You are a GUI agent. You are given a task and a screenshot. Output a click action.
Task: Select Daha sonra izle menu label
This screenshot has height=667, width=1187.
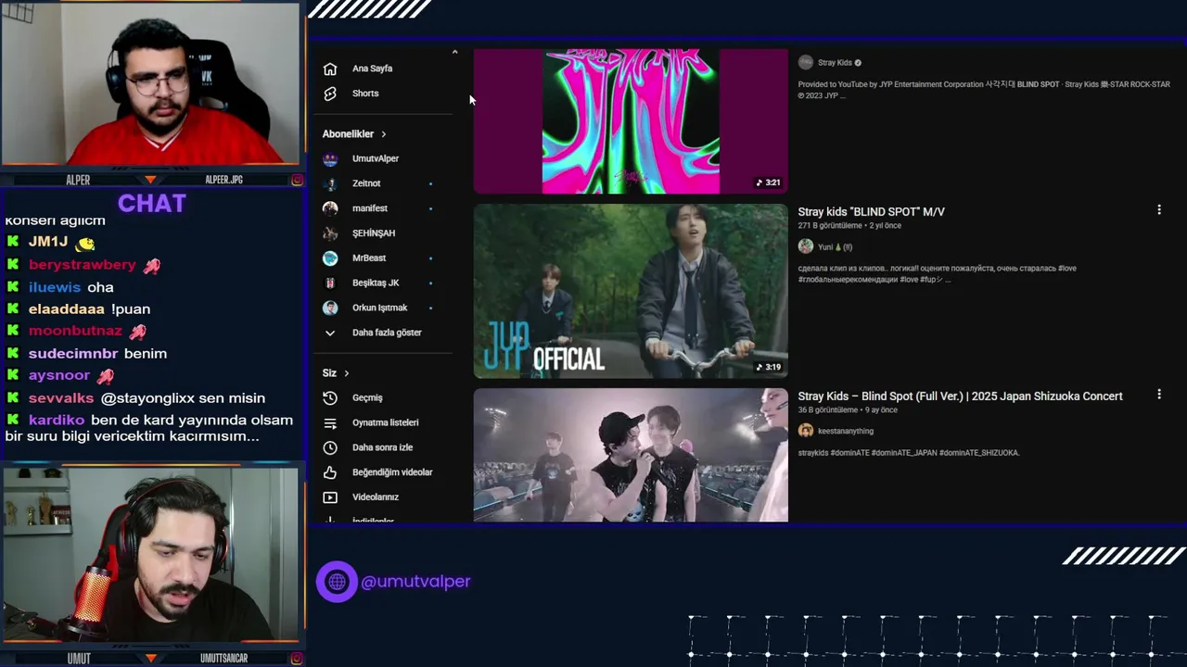(382, 447)
